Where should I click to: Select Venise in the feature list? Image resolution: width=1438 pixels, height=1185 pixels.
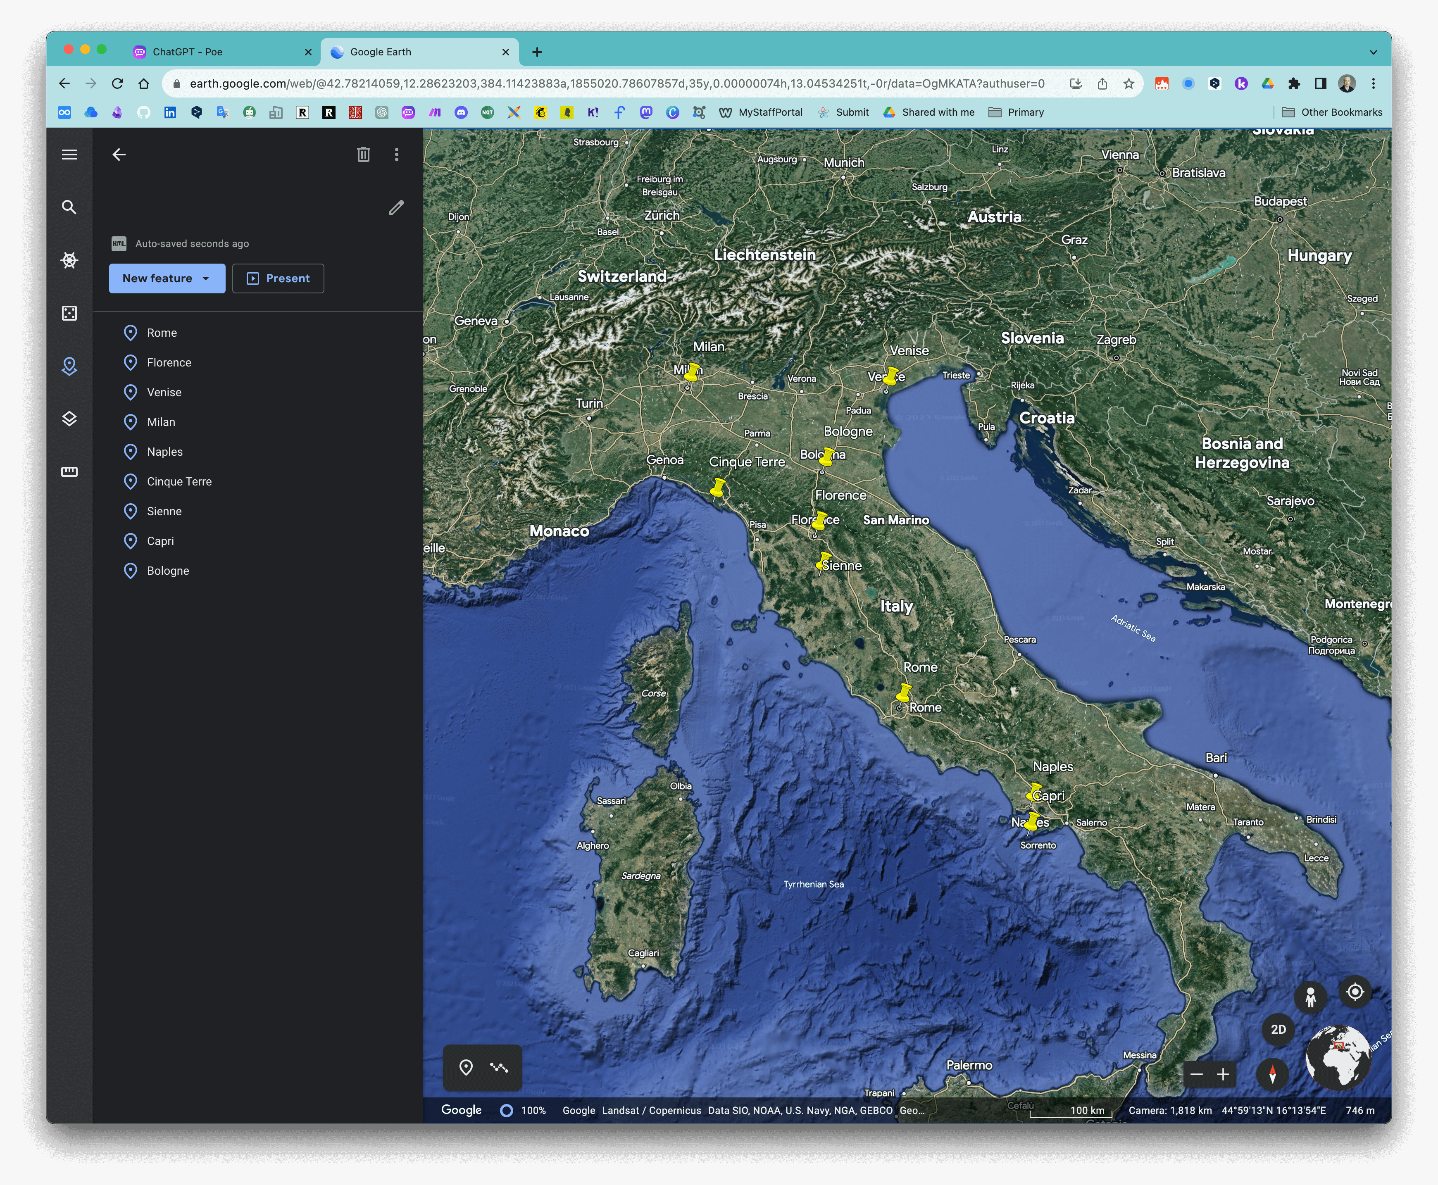257,393
